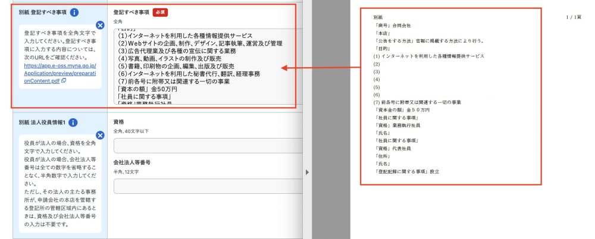Click the PDF page indicator 1 / 1頁
The width and height of the screenshot is (595, 239).
pos(574,18)
